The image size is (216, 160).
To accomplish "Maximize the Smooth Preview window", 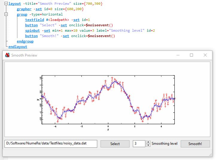I will (191, 55).
